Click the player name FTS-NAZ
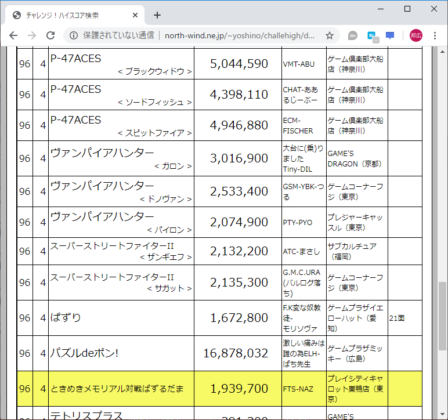 [298, 389]
